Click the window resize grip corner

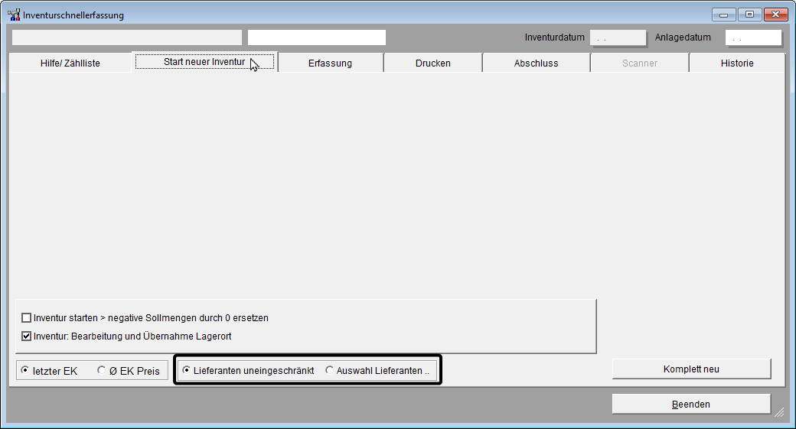[780, 412]
